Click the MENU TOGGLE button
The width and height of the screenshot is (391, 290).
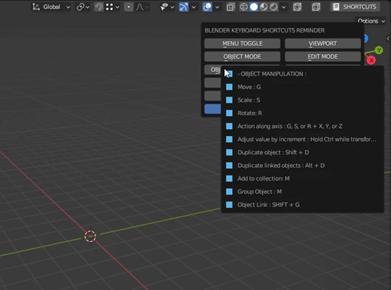pyautogui.click(x=242, y=44)
